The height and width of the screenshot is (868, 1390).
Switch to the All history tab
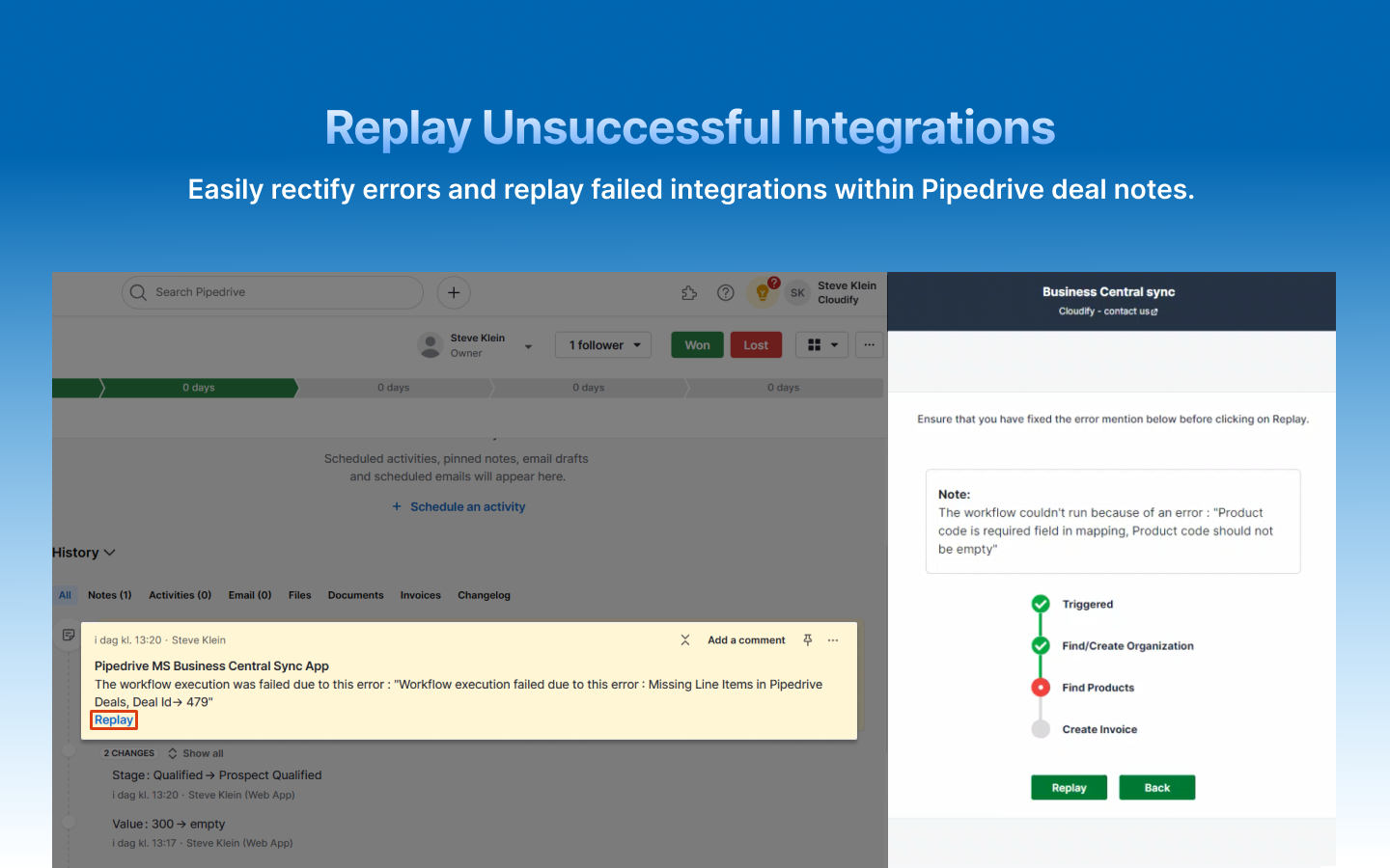[x=65, y=595]
